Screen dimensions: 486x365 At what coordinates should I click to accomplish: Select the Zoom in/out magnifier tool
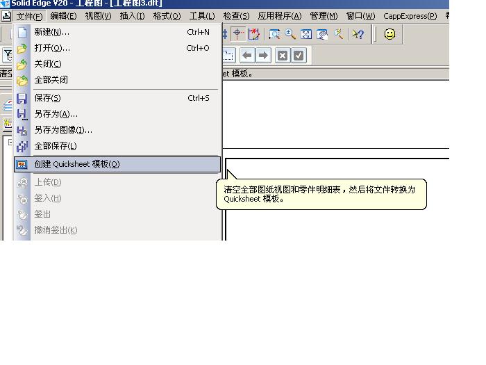(290, 34)
